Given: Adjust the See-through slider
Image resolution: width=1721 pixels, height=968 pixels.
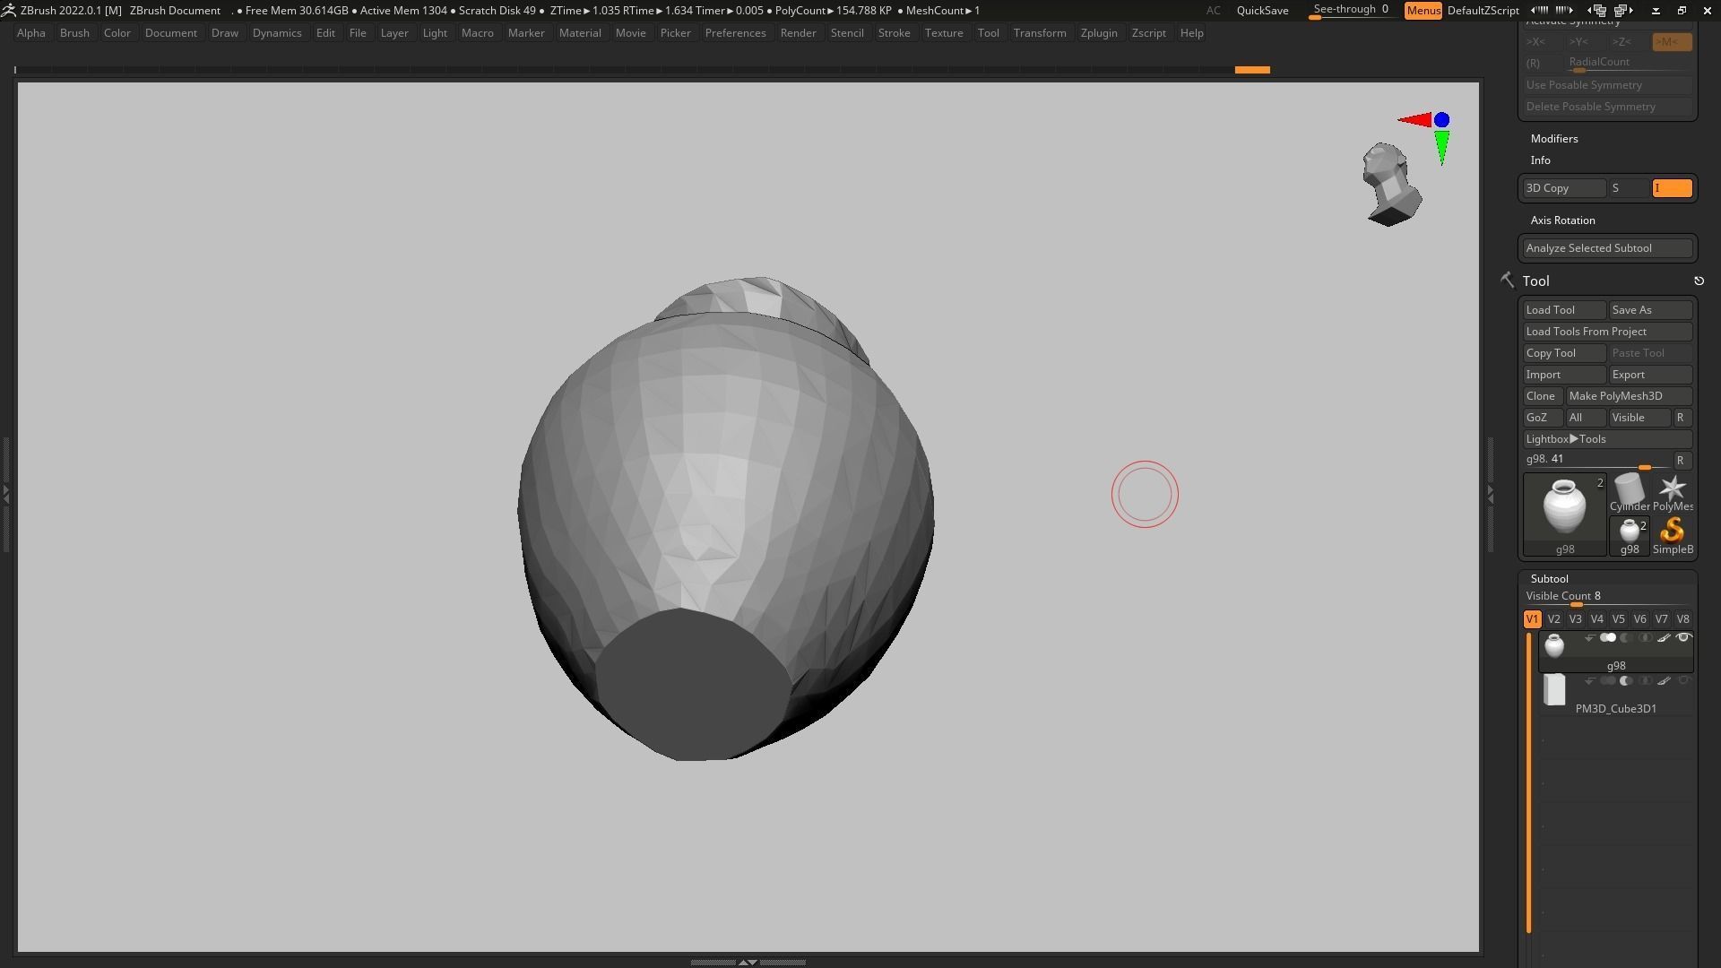Looking at the screenshot, I should (x=1350, y=10).
